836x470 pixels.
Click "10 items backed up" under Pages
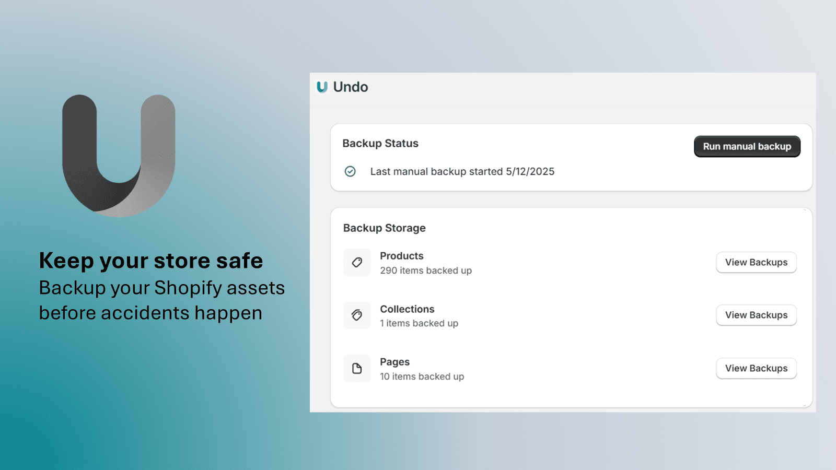tap(422, 377)
